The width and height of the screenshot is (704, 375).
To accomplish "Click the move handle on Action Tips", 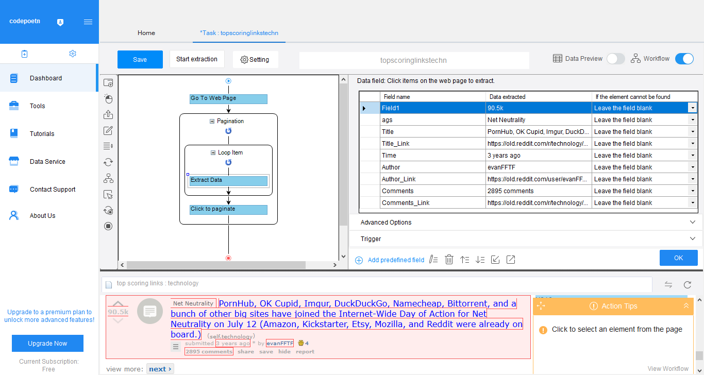I will coord(541,306).
